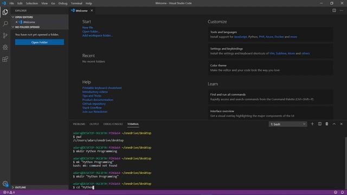Image resolution: width=347 pixels, height=195 pixels.
Task: Open the Source Control view
Action: tap(5, 35)
